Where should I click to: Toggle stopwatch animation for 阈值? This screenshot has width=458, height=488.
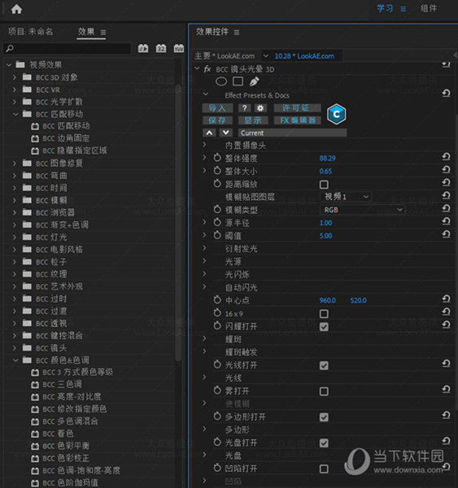[x=217, y=235]
